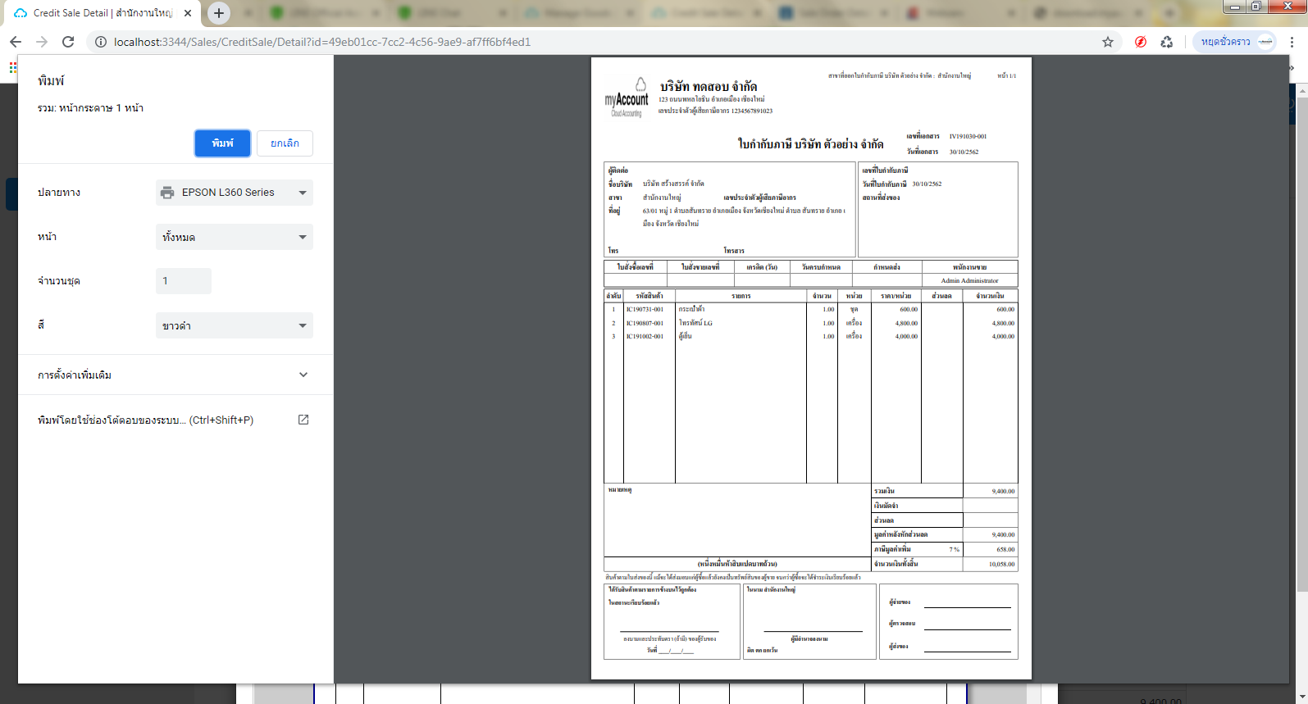The height and width of the screenshot is (704, 1308).
Task: Open the EPSON L360 Series destination dropdown
Action: click(x=235, y=193)
